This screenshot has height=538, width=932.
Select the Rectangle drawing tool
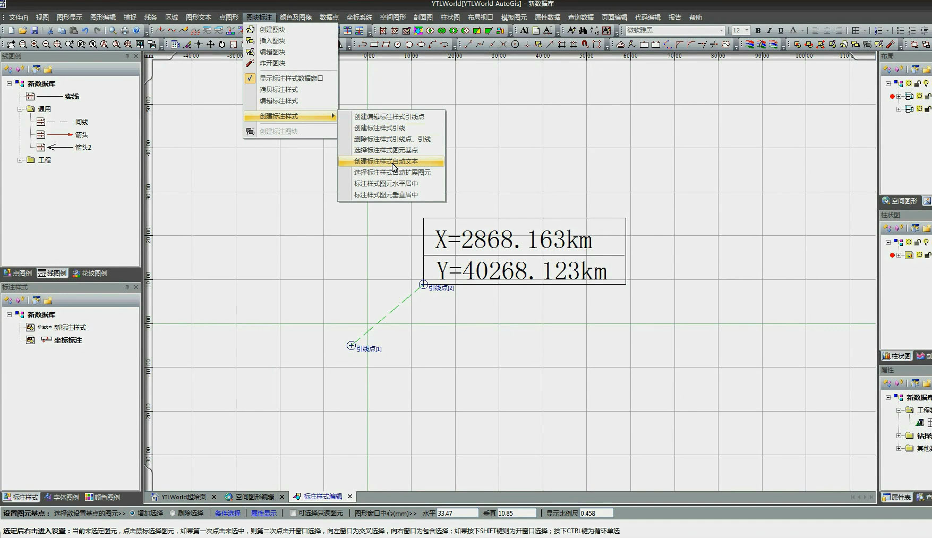pyautogui.click(x=374, y=44)
